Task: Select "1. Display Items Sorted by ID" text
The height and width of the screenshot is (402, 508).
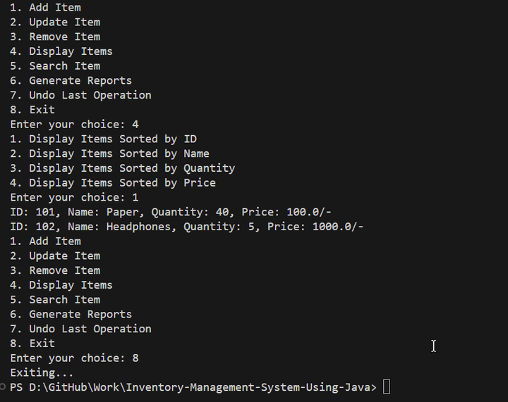Action: point(103,139)
